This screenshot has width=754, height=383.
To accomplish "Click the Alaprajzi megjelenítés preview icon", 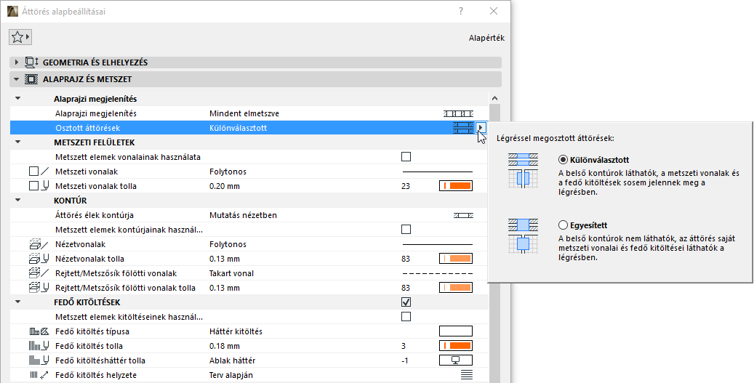I will point(458,114).
